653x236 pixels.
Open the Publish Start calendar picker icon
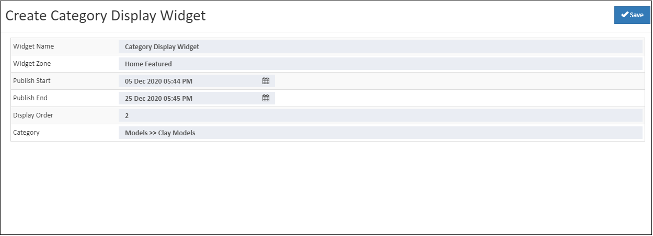click(x=266, y=81)
